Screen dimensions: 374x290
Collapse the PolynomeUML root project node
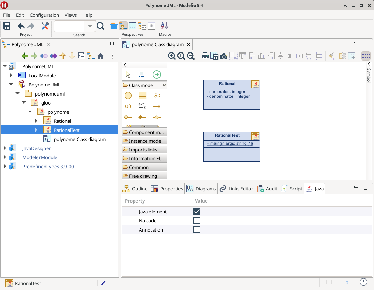(x=5, y=66)
